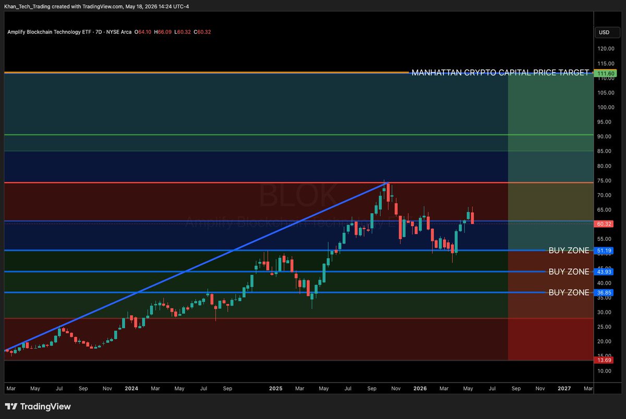Click the blue 43.93 price tag

click(604, 272)
